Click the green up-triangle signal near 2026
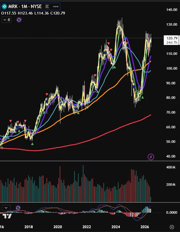Screen dimensions: 180x232 (142, 97)
